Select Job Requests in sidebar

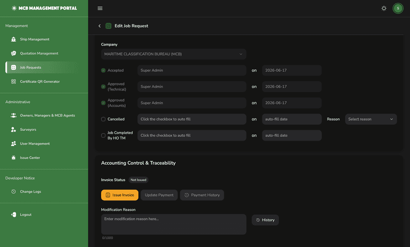tap(42, 67)
